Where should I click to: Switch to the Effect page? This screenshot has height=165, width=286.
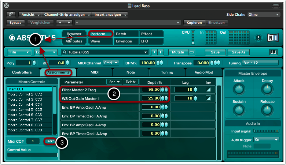pos(151,34)
